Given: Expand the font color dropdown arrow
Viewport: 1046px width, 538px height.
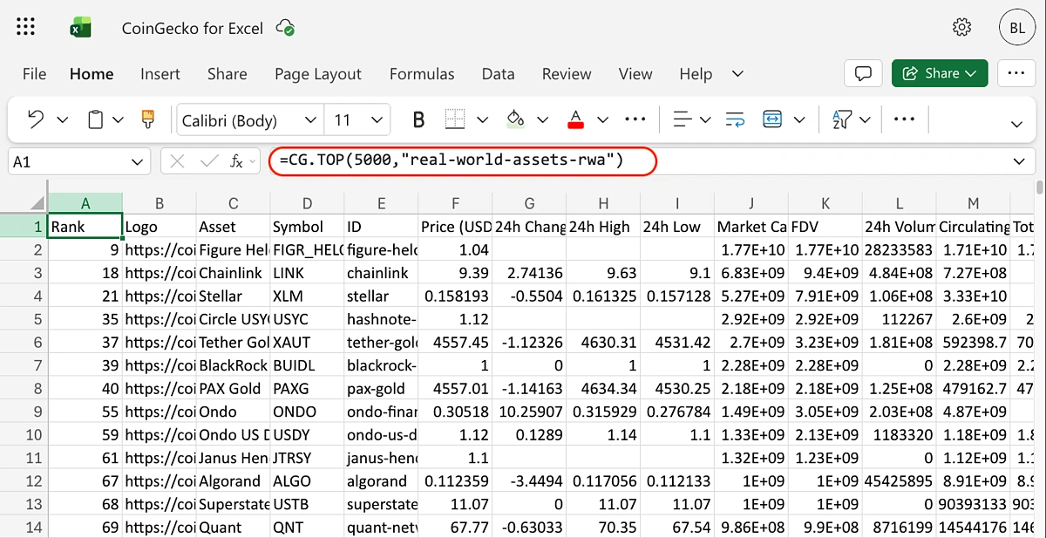Looking at the screenshot, I should point(602,119).
